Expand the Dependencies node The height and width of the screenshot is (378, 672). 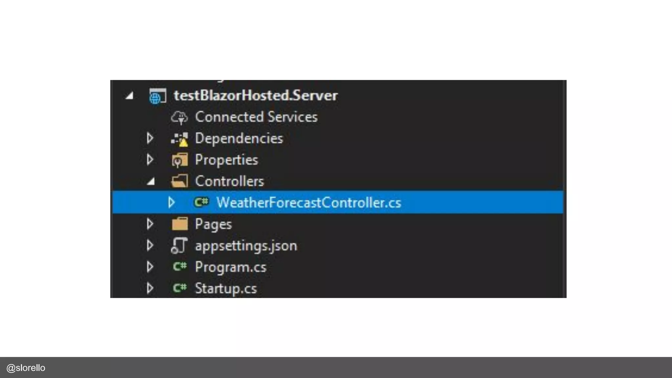pyautogui.click(x=150, y=138)
